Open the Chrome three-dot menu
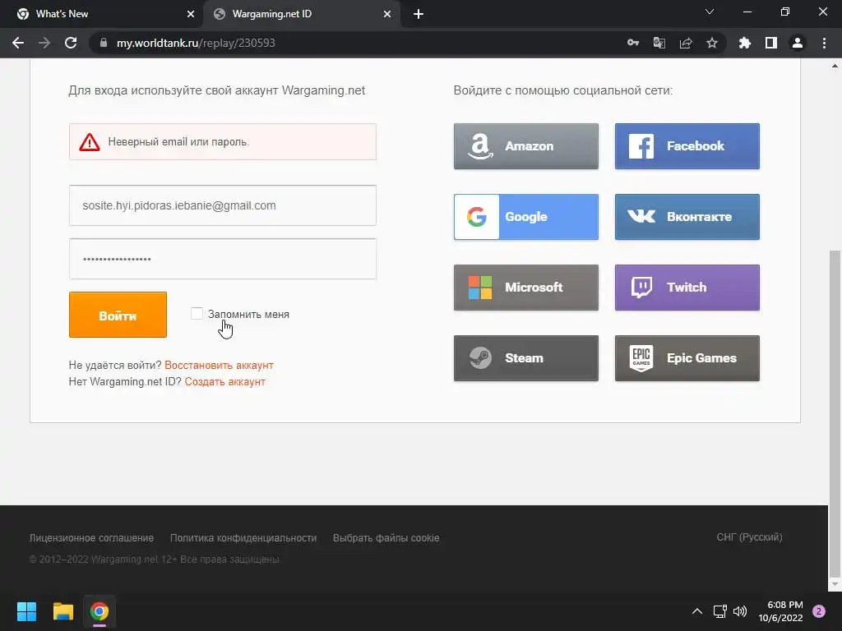Screen dimensions: 842x631 tap(824, 43)
